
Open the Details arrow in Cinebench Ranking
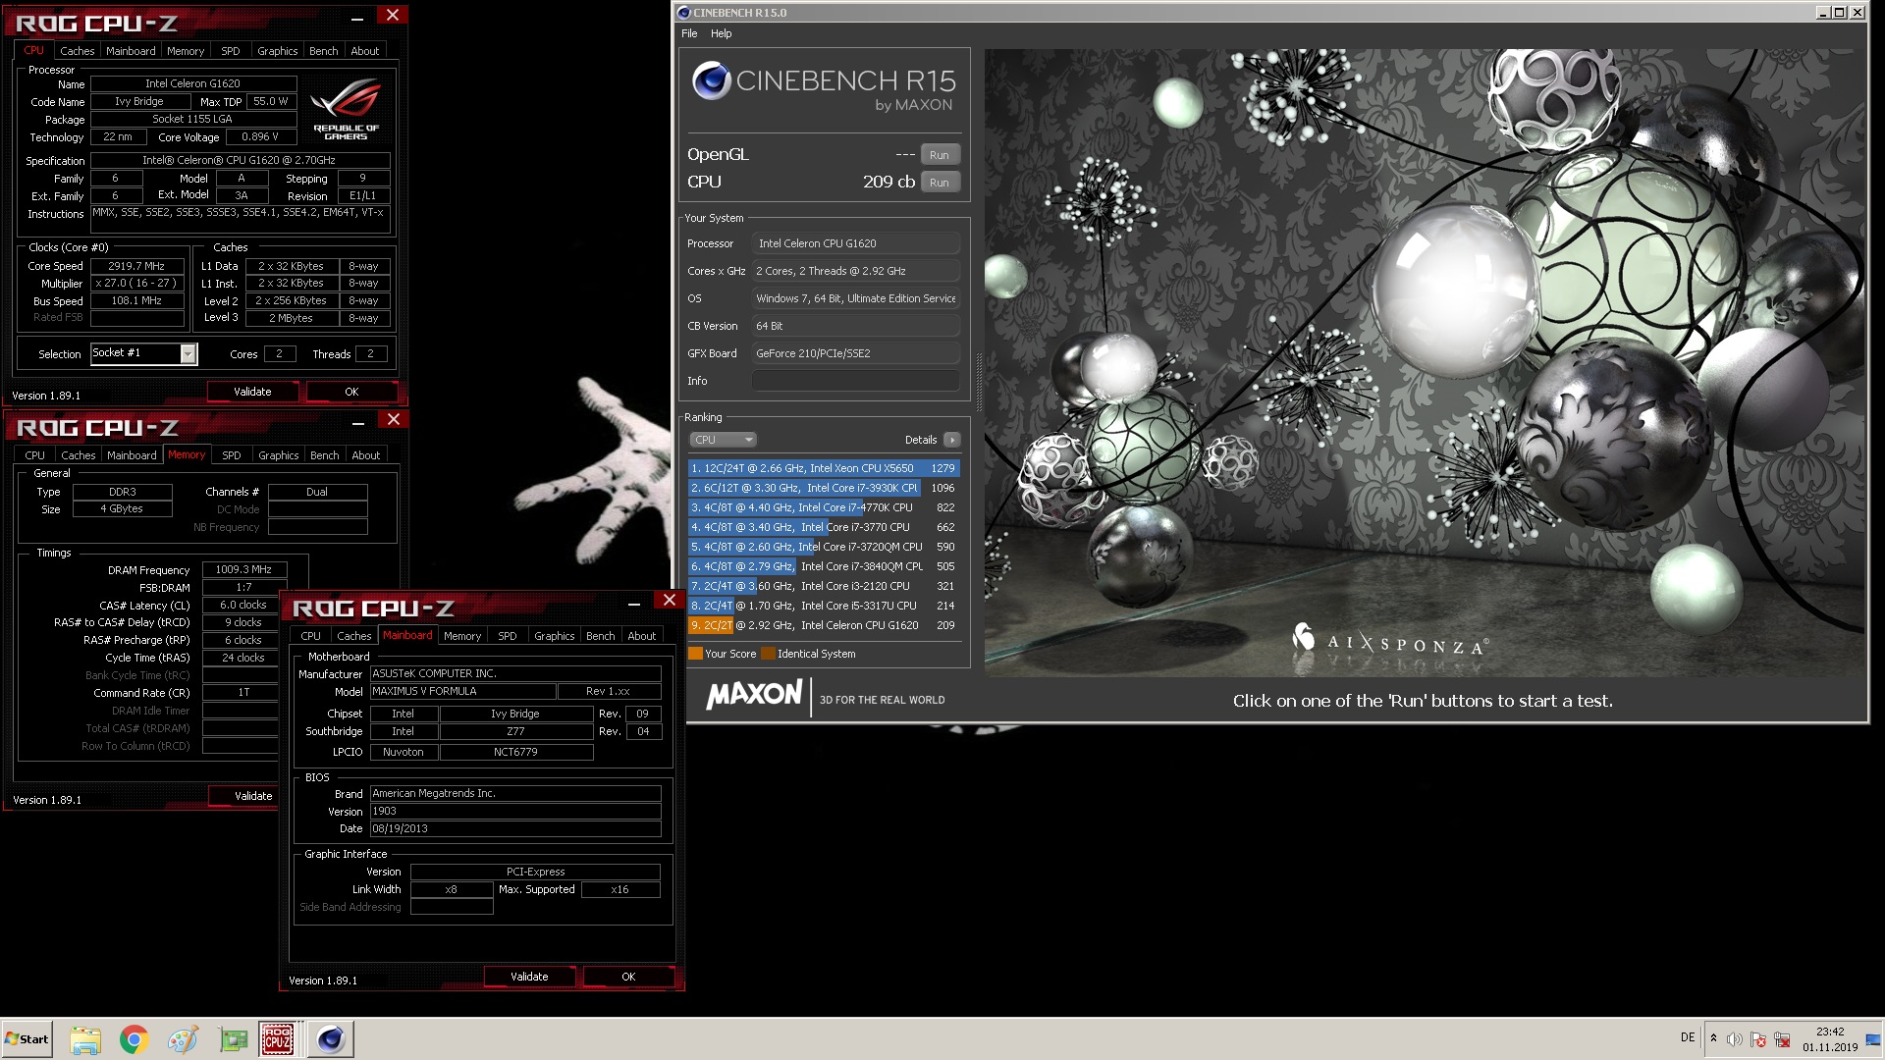click(951, 440)
